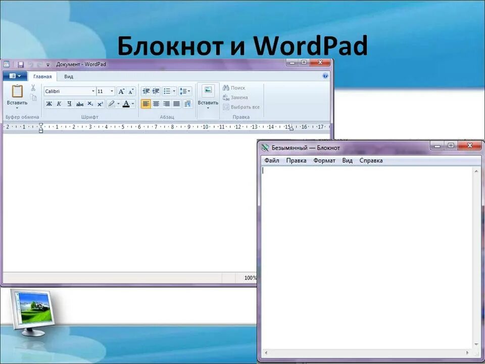The image size is (485, 364).
Task: Expand the Вставить paste options arrow under clipboard
Action: pos(17,108)
